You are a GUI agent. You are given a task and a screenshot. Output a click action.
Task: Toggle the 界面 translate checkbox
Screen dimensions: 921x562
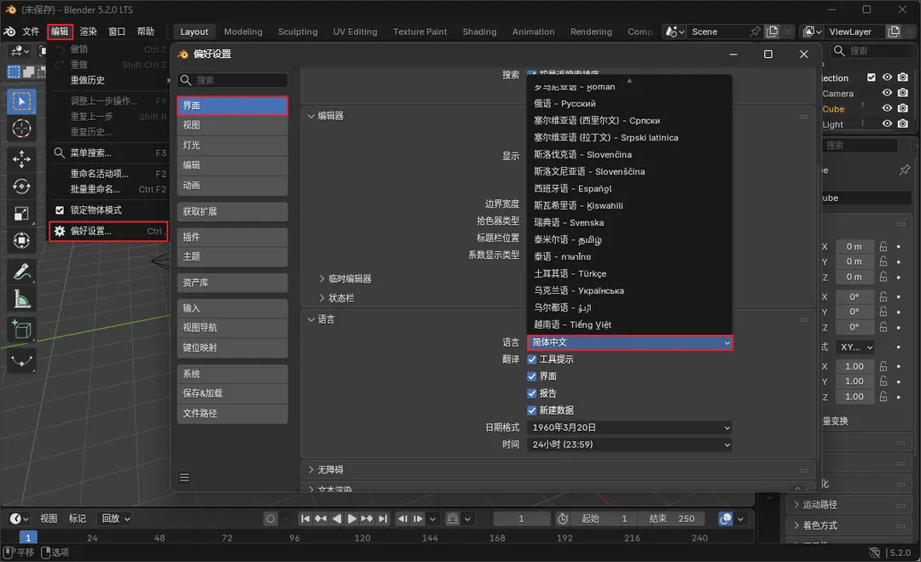(x=531, y=376)
